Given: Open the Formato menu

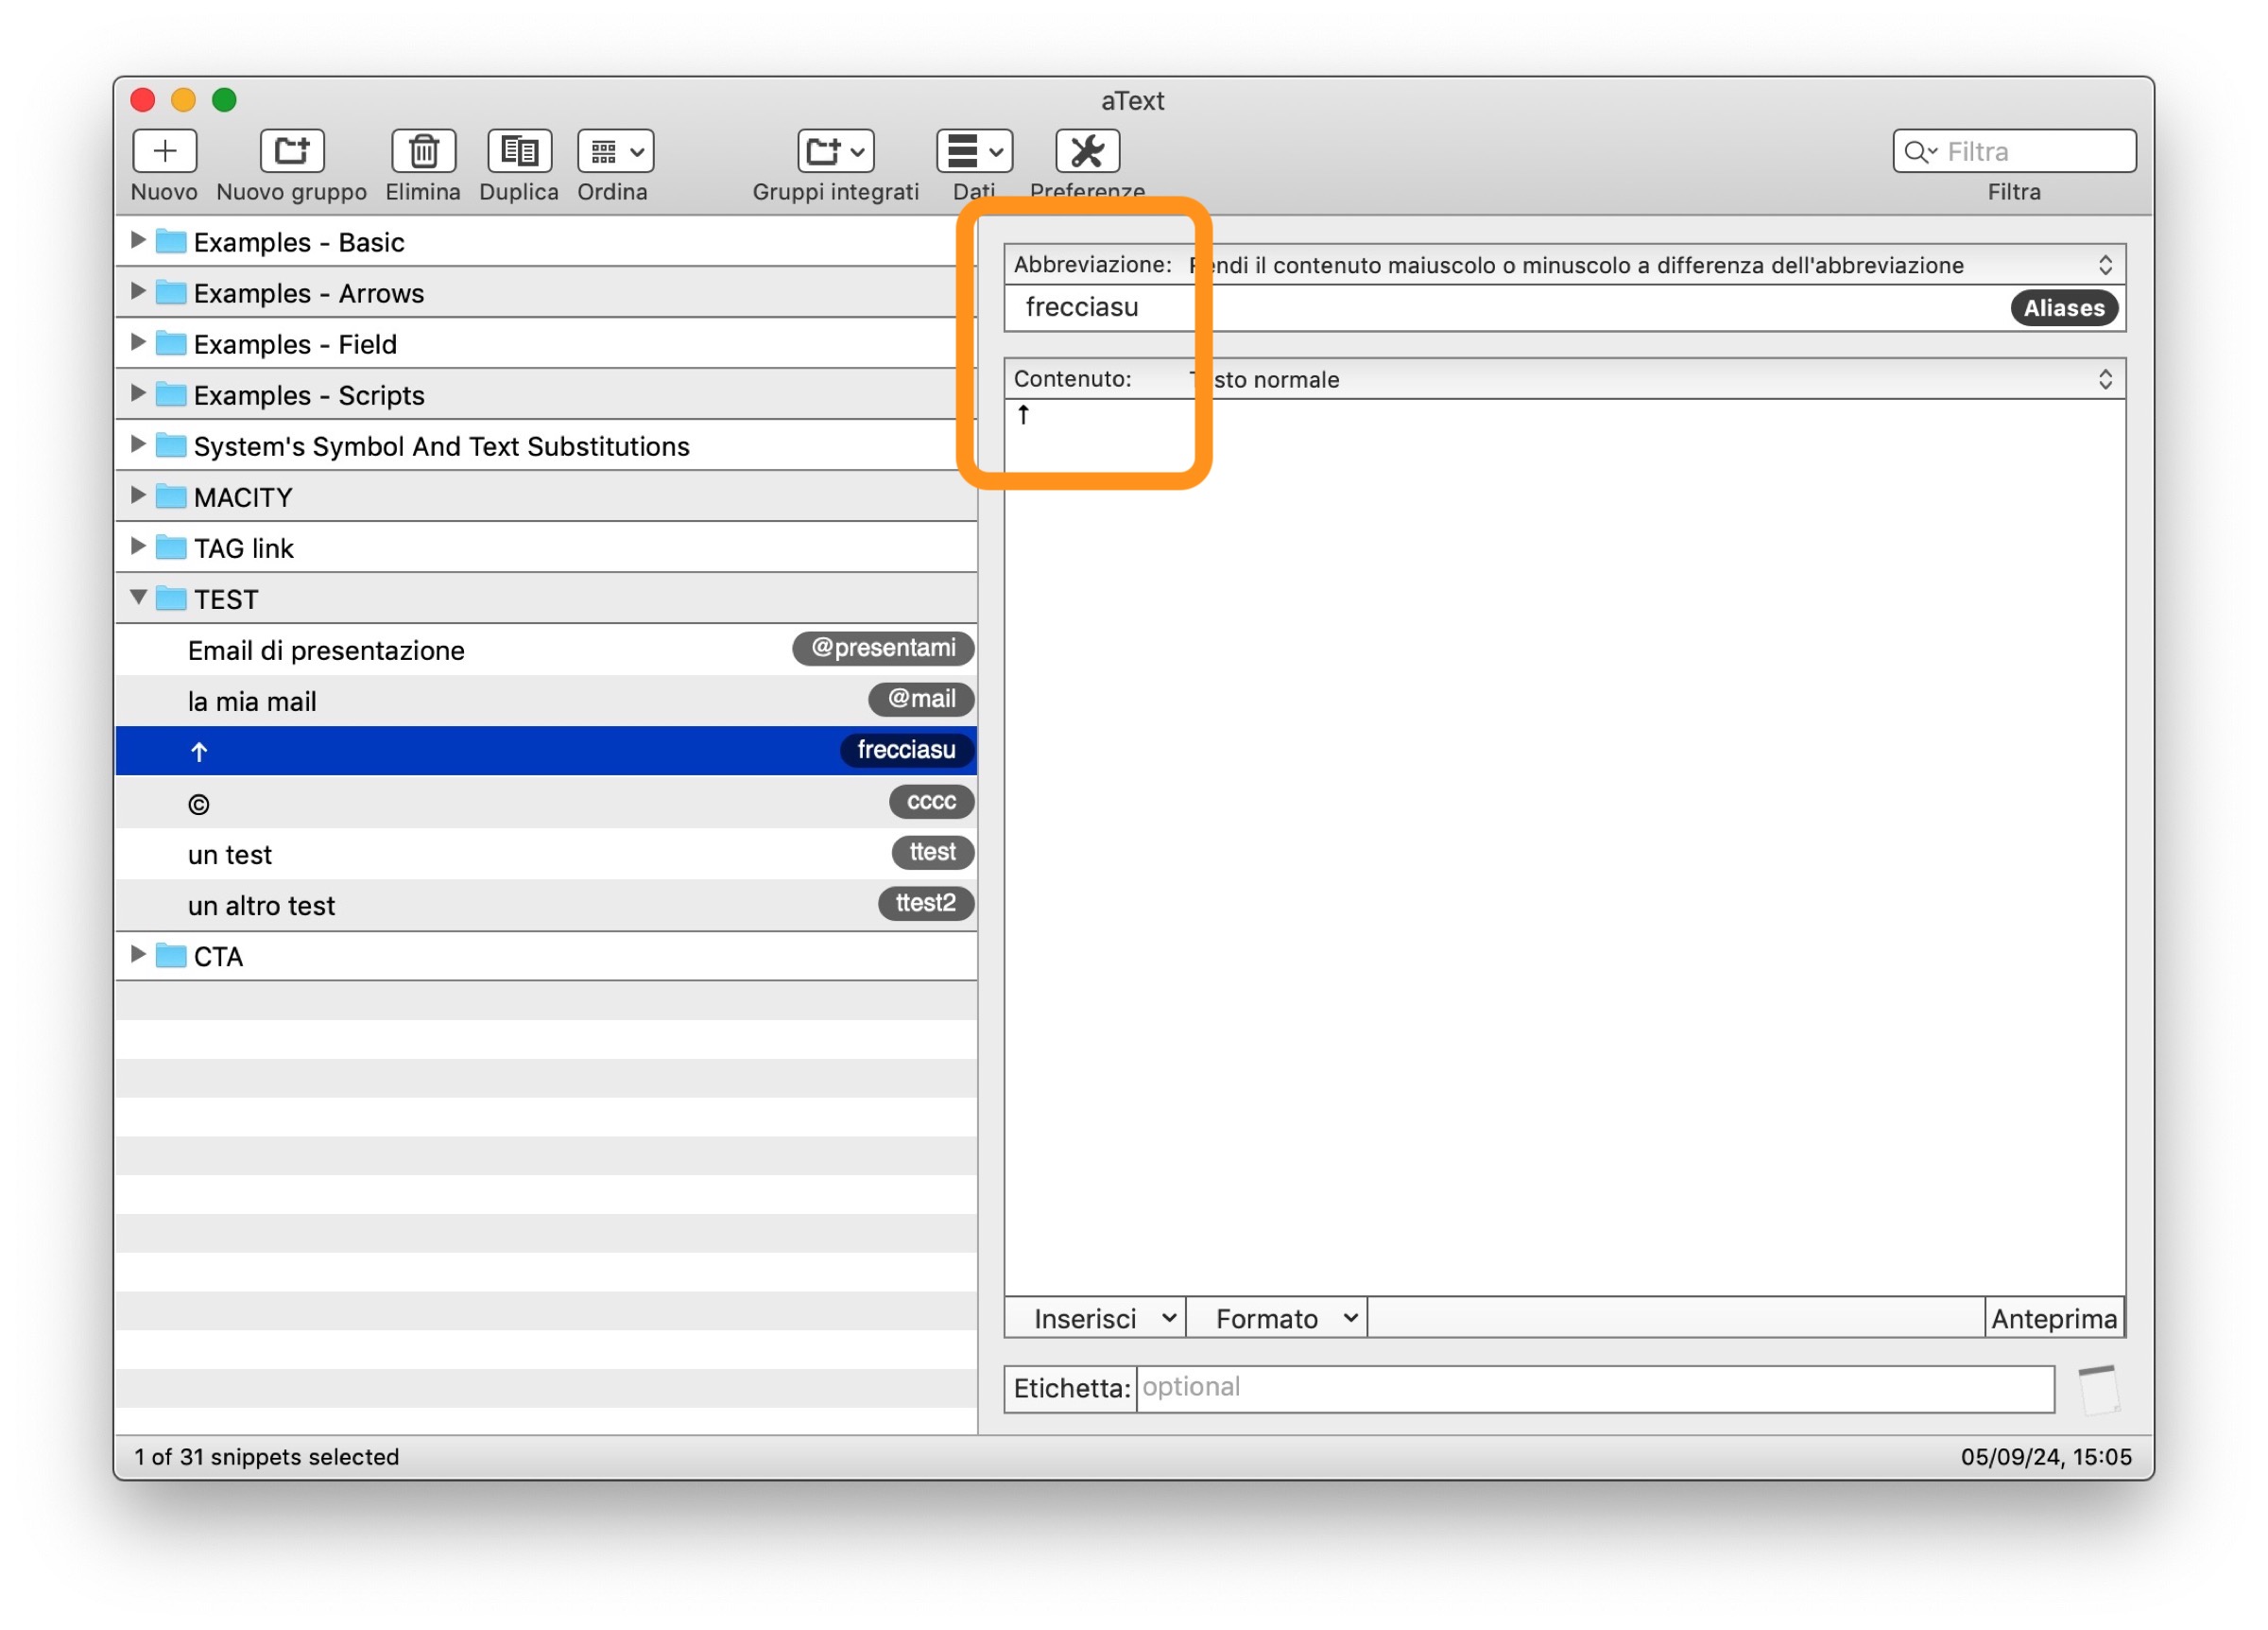Looking at the screenshot, I should tap(1276, 1319).
